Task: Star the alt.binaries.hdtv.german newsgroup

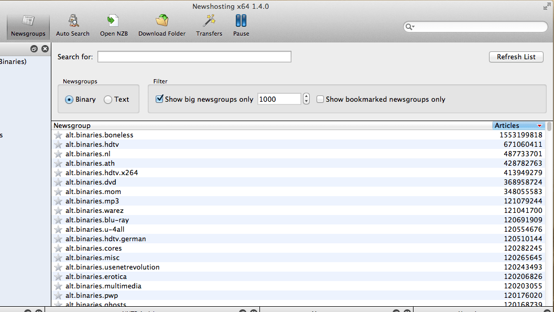Action: tap(58, 239)
